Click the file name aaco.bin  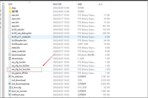[16, 19]
